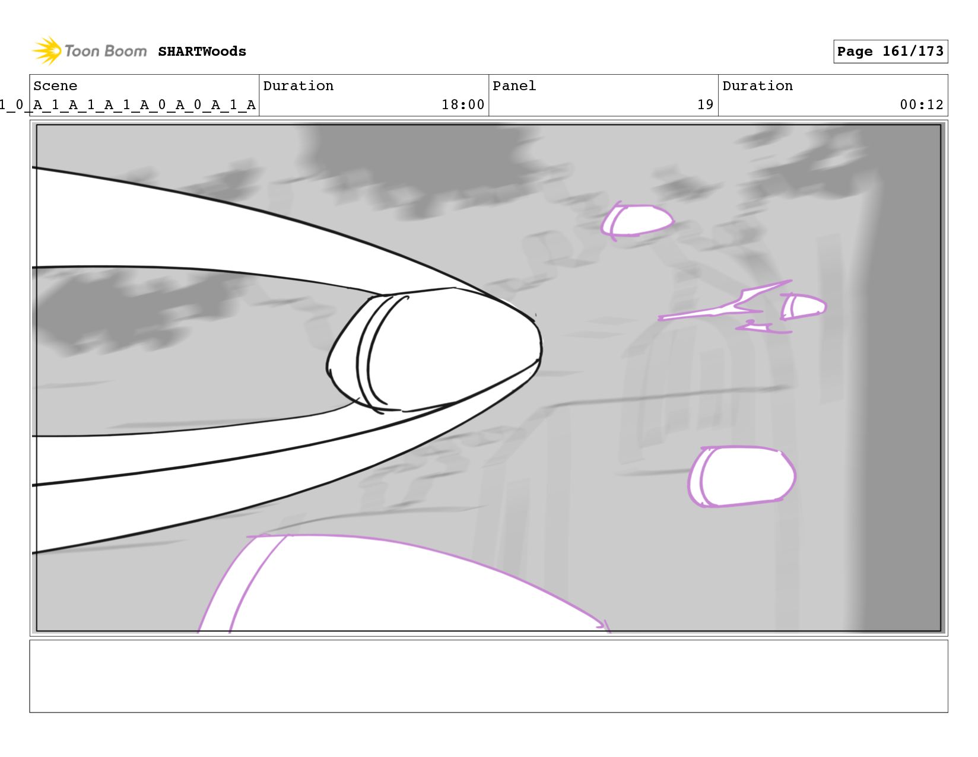The image size is (978, 757).
Task: Click the Toon Boom wordmark text
Action: click(x=106, y=51)
